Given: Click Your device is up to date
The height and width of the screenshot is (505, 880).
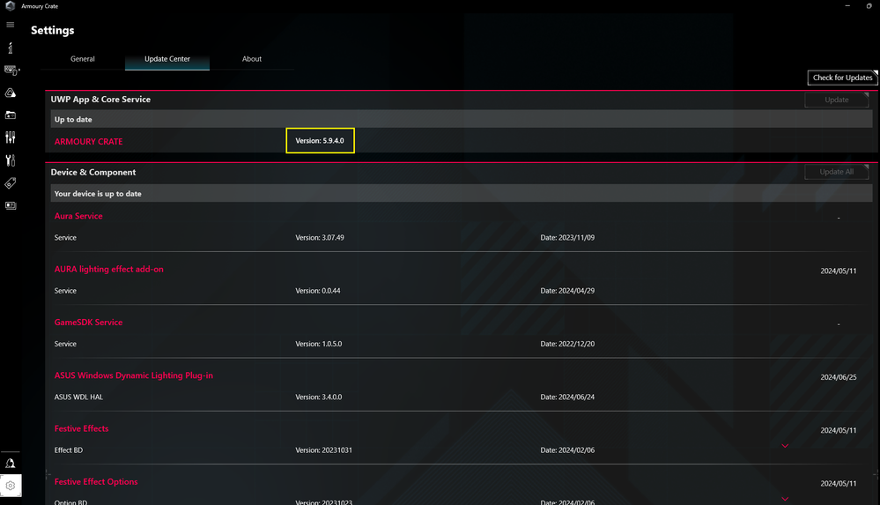Looking at the screenshot, I should [x=98, y=194].
